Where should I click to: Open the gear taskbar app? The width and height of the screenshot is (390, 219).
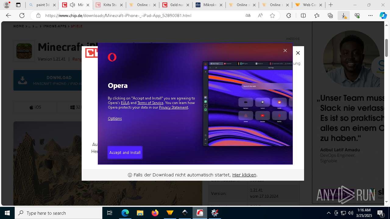tap(215, 213)
